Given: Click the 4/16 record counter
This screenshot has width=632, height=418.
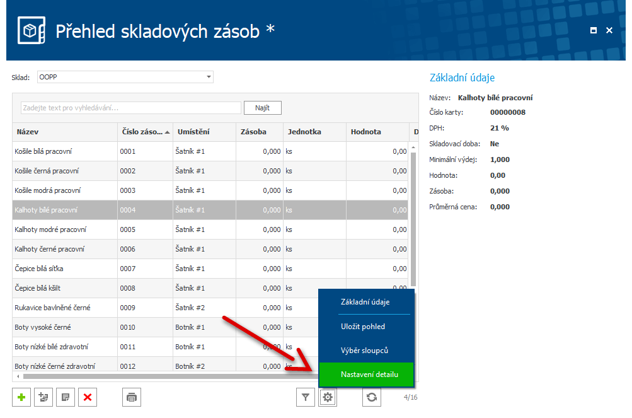Looking at the screenshot, I should (x=410, y=397).
